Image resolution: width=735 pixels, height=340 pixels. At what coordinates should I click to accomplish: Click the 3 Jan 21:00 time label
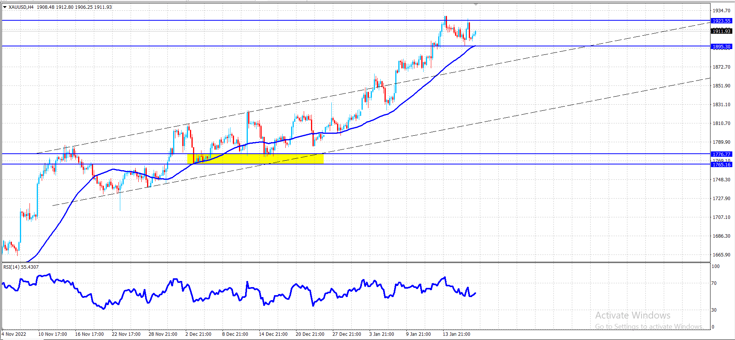tap(381, 334)
